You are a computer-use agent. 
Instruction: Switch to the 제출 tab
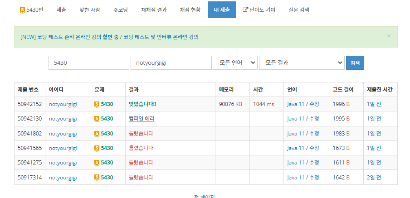pyautogui.click(x=61, y=10)
